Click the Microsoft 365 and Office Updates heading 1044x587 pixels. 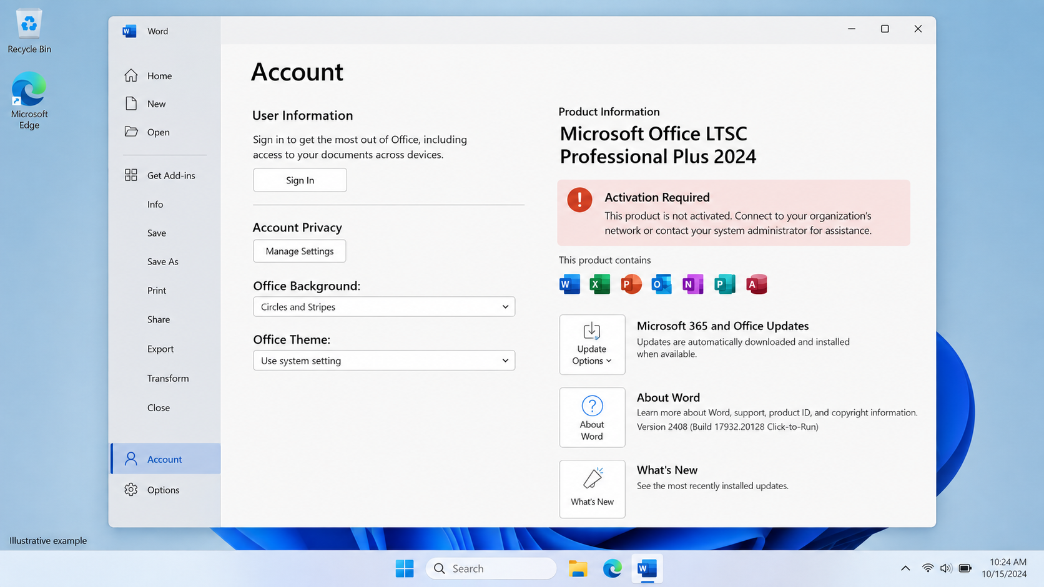point(722,326)
